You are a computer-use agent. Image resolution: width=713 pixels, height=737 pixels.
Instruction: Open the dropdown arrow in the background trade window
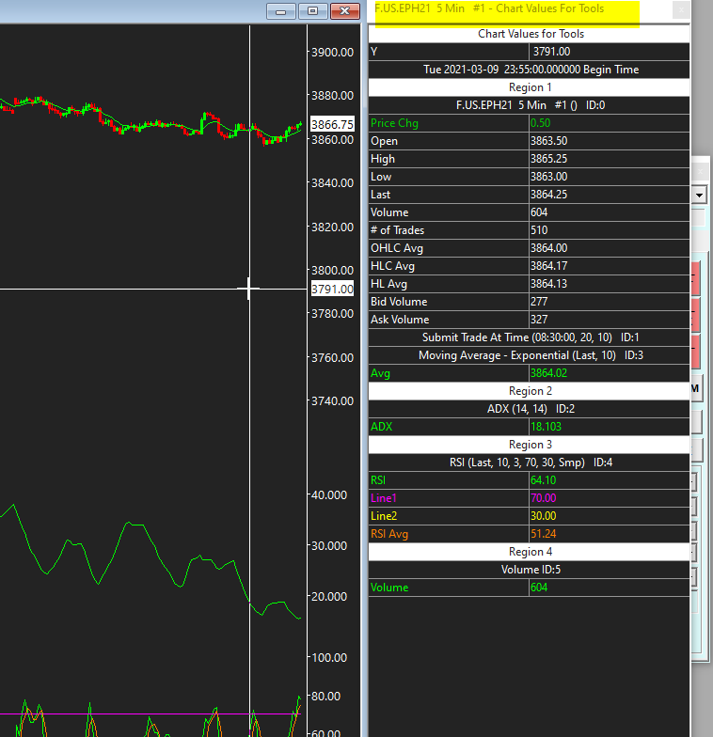coord(700,195)
